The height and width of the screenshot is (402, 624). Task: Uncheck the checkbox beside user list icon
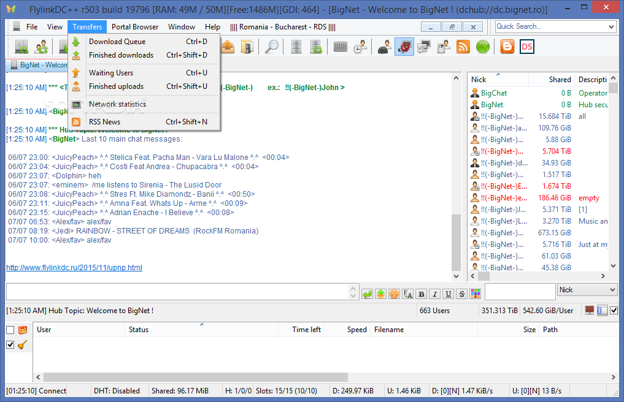tap(614, 310)
